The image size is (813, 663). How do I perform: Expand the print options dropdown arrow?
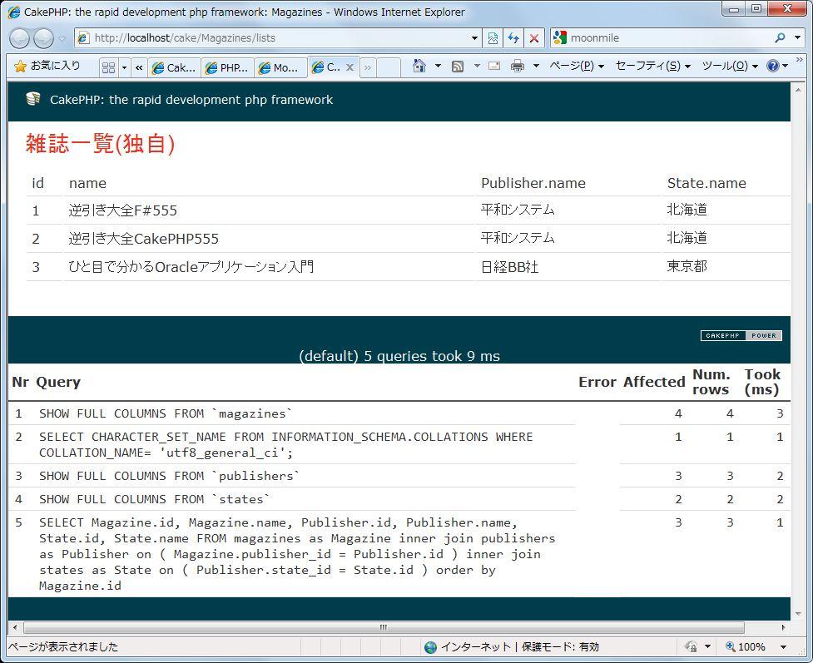[x=535, y=67]
